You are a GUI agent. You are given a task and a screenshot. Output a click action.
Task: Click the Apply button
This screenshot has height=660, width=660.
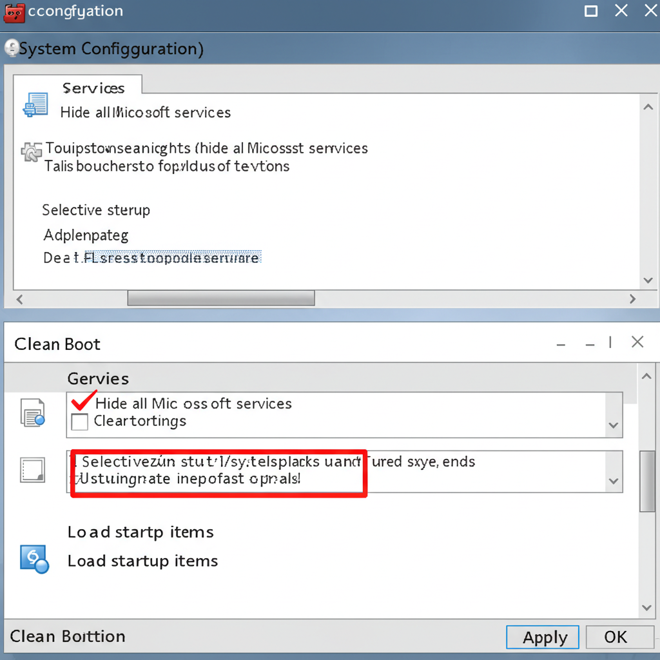[x=543, y=637]
